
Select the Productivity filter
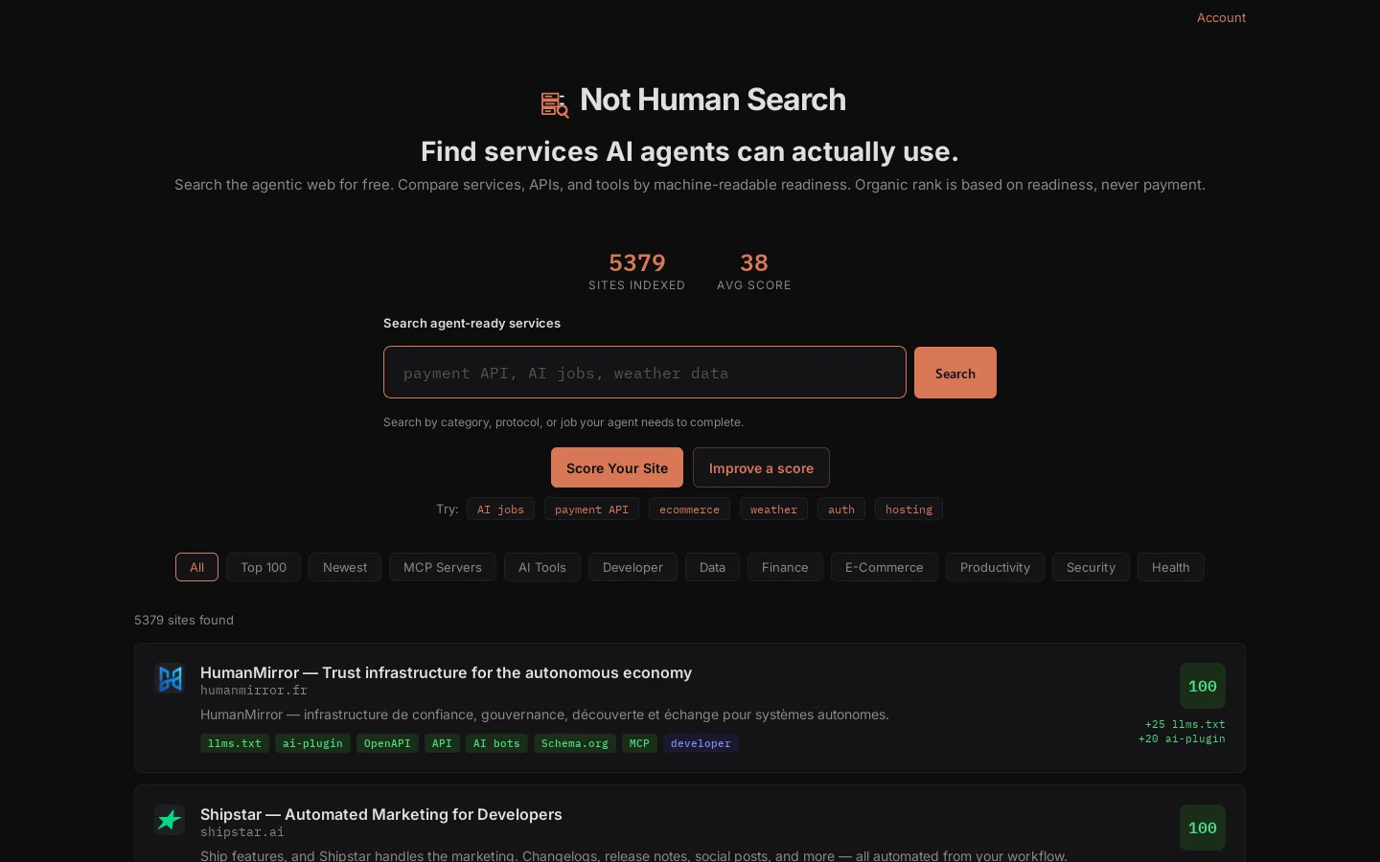point(995,567)
